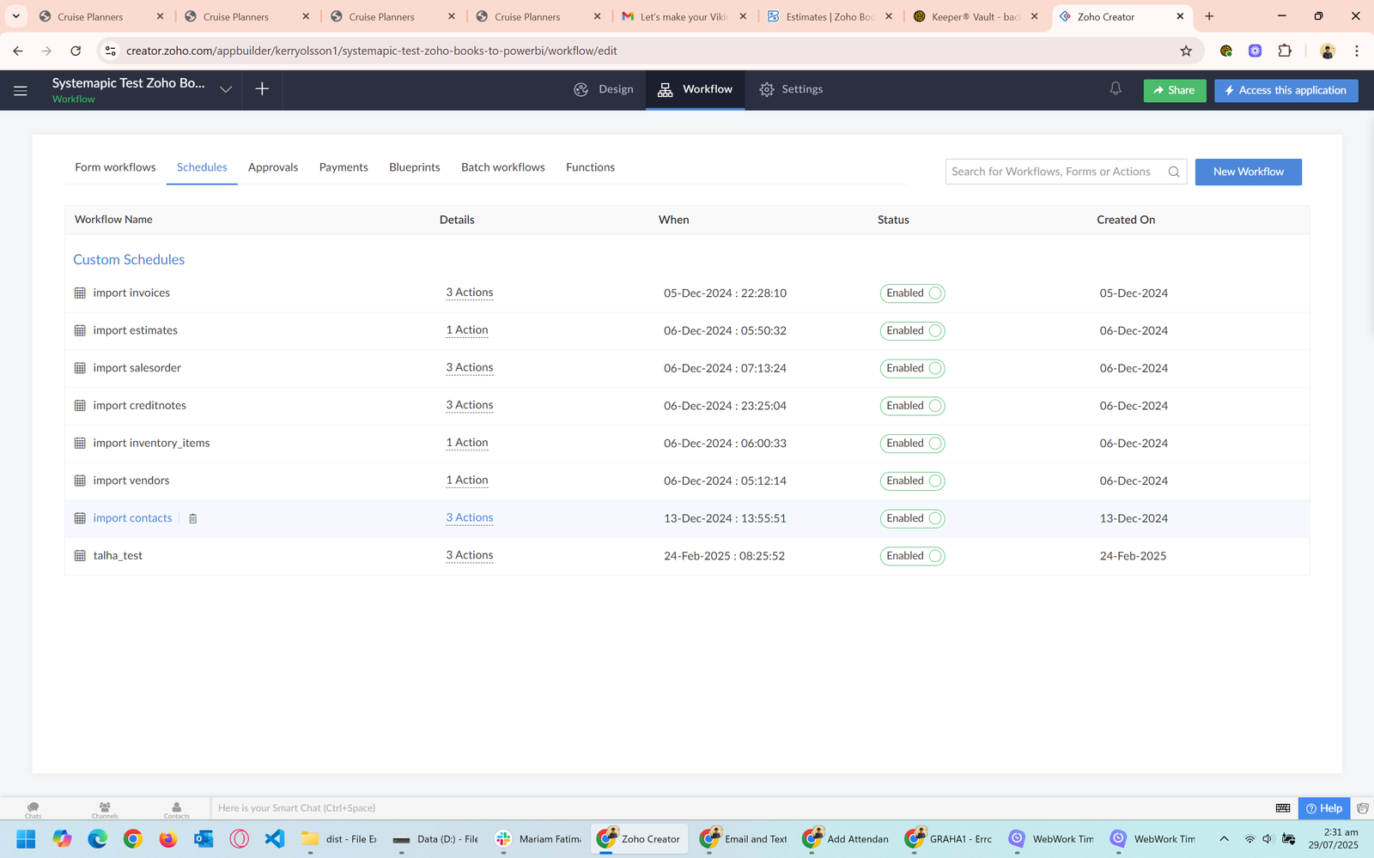Screen dimensions: 1374x858
Task: Open Firefox from the taskbar
Action: point(168,838)
